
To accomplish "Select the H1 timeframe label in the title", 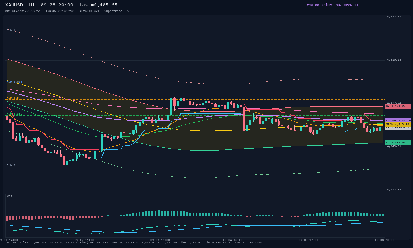I will (32, 5).
